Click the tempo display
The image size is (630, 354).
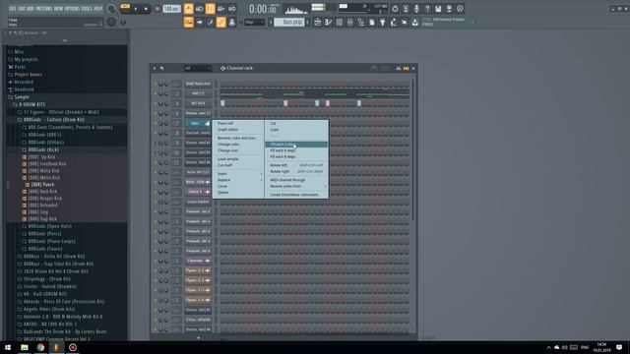pyautogui.click(x=171, y=9)
